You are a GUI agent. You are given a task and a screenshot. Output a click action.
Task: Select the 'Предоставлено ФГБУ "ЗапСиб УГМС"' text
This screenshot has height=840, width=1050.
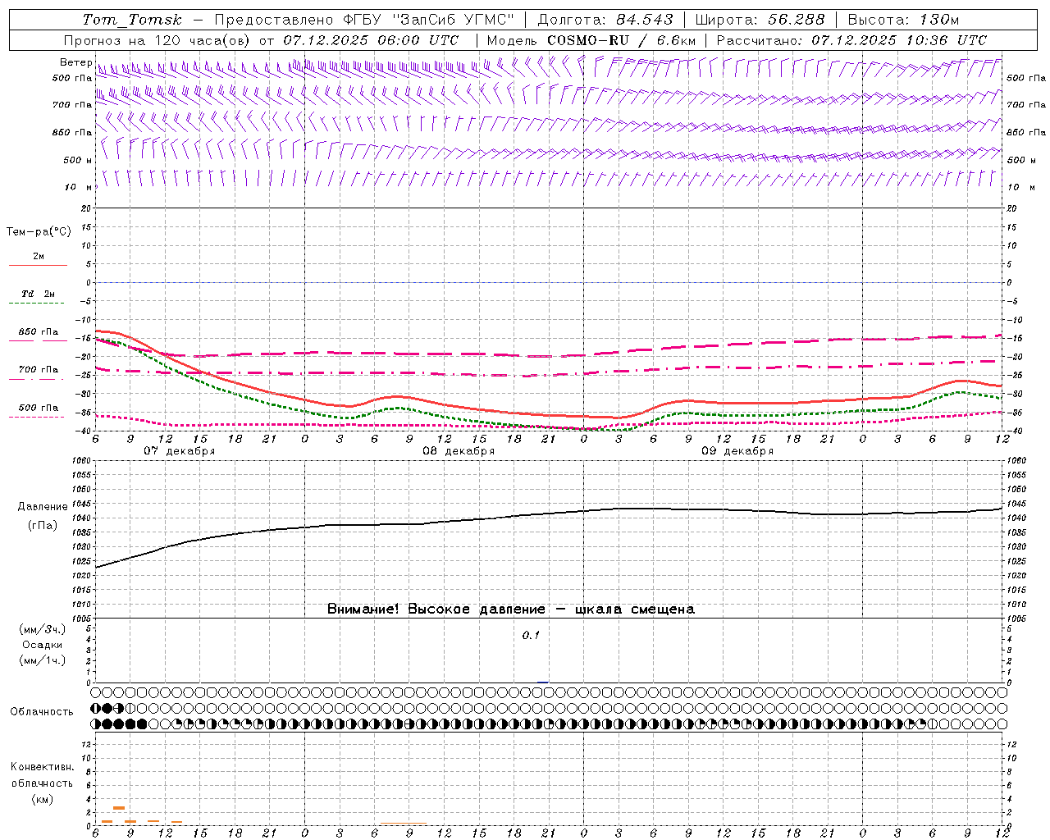click(x=364, y=20)
